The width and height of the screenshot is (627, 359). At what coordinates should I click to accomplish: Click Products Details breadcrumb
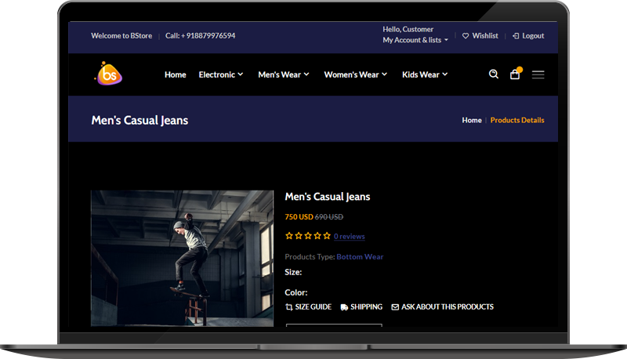[517, 121]
